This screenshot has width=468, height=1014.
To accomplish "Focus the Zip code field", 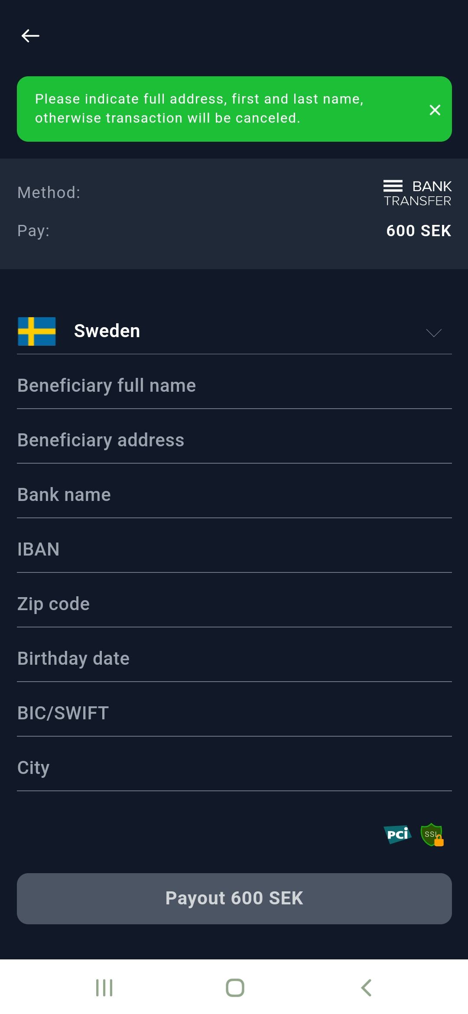I will point(234,604).
